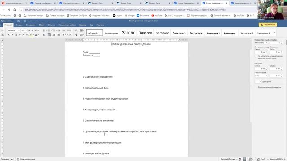This screenshot has width=287, height=161.
Task: Open 'Множитель' line spacing type dropdown
Action: [261, 43]
